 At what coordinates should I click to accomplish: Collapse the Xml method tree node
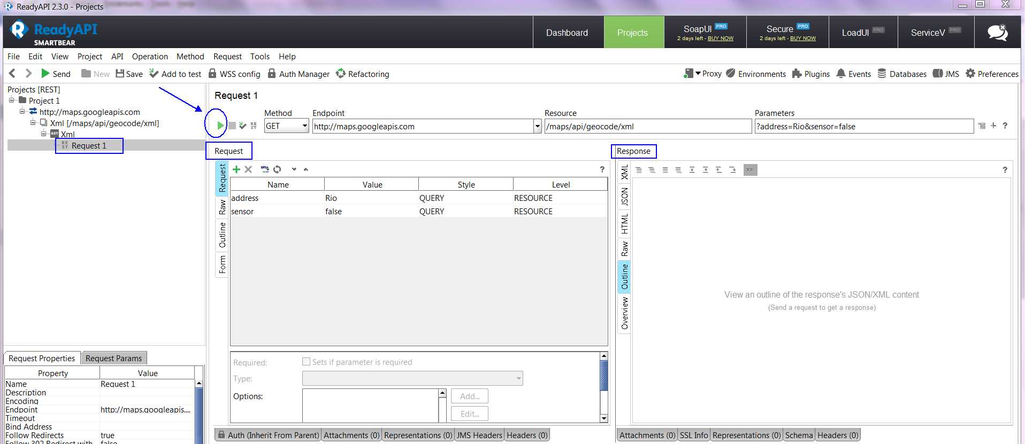[x=43, y=134]
